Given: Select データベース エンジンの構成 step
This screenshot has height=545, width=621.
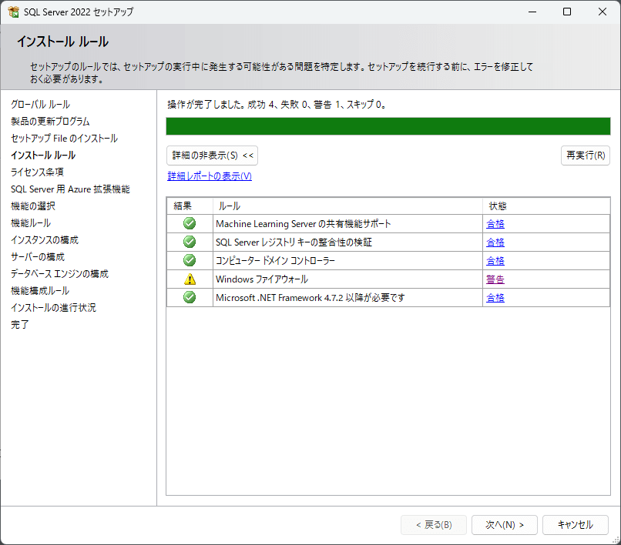Looking at the screenshot, I should pos(59,274).
